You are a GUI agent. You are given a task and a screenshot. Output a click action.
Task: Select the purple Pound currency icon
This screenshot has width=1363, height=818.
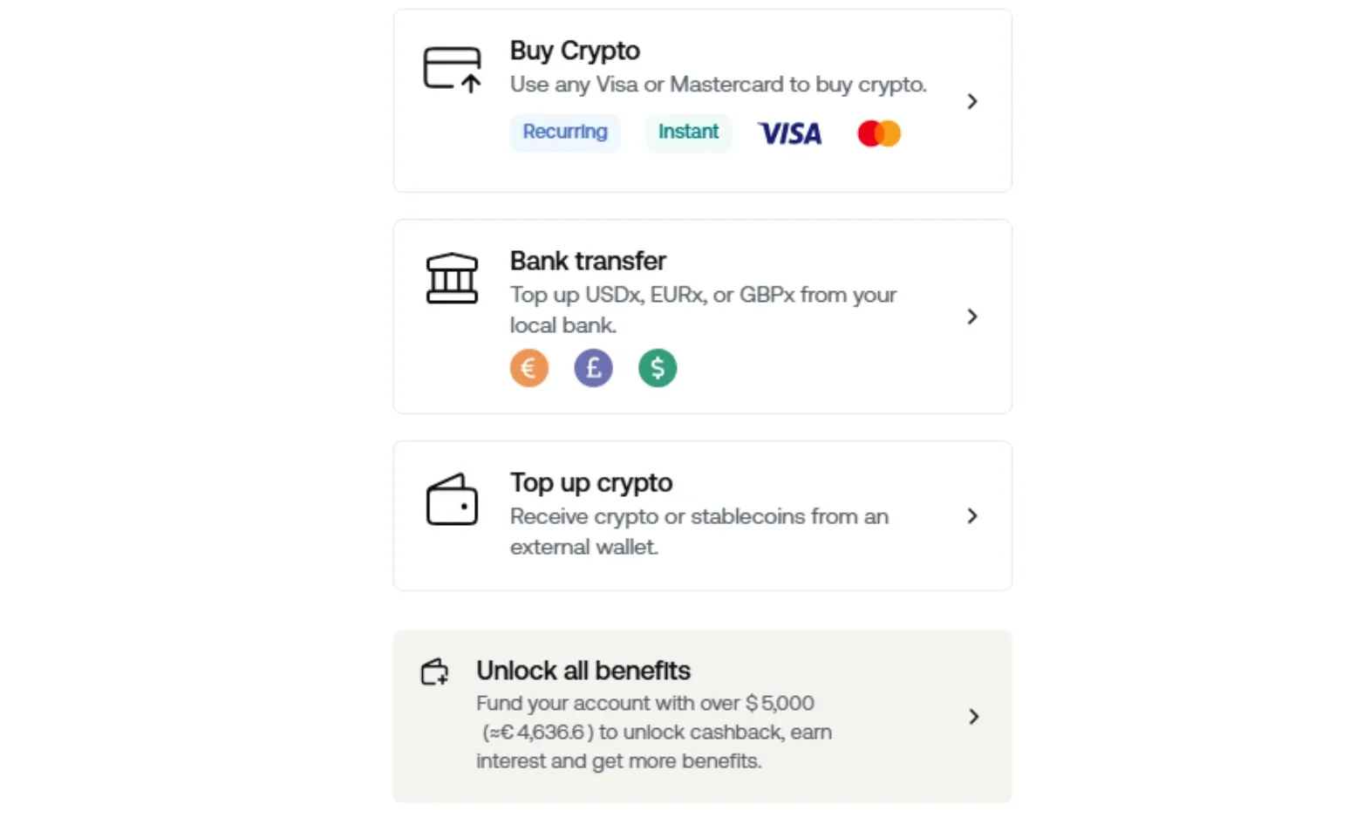(594, 368)
